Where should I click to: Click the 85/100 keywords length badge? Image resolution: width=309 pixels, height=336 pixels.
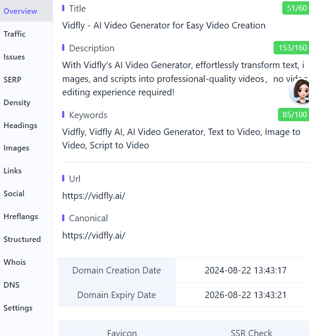293,115
